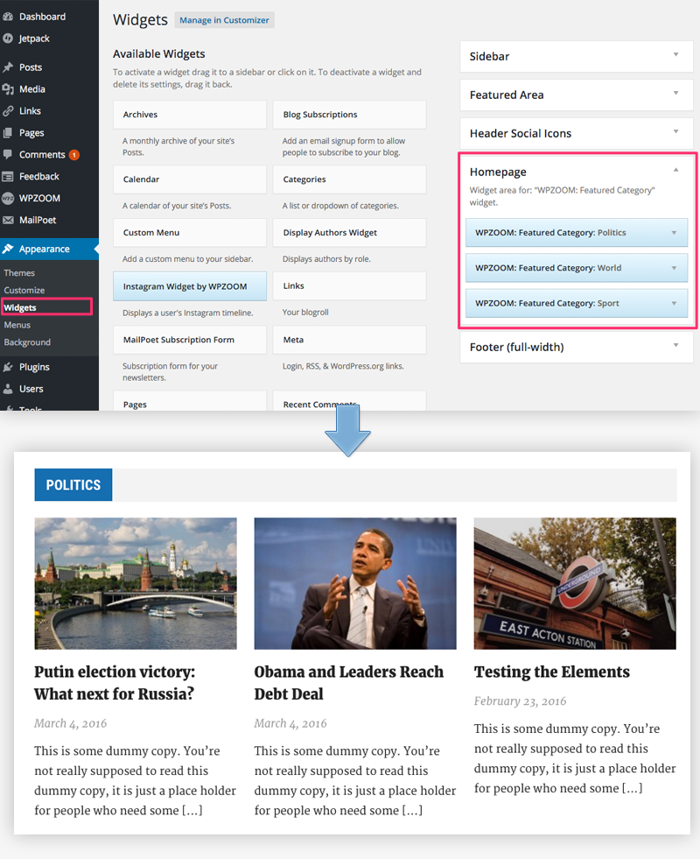The image size is (700, 859).
Task: Select the Links available widget
Action: (x=350, y=286)
